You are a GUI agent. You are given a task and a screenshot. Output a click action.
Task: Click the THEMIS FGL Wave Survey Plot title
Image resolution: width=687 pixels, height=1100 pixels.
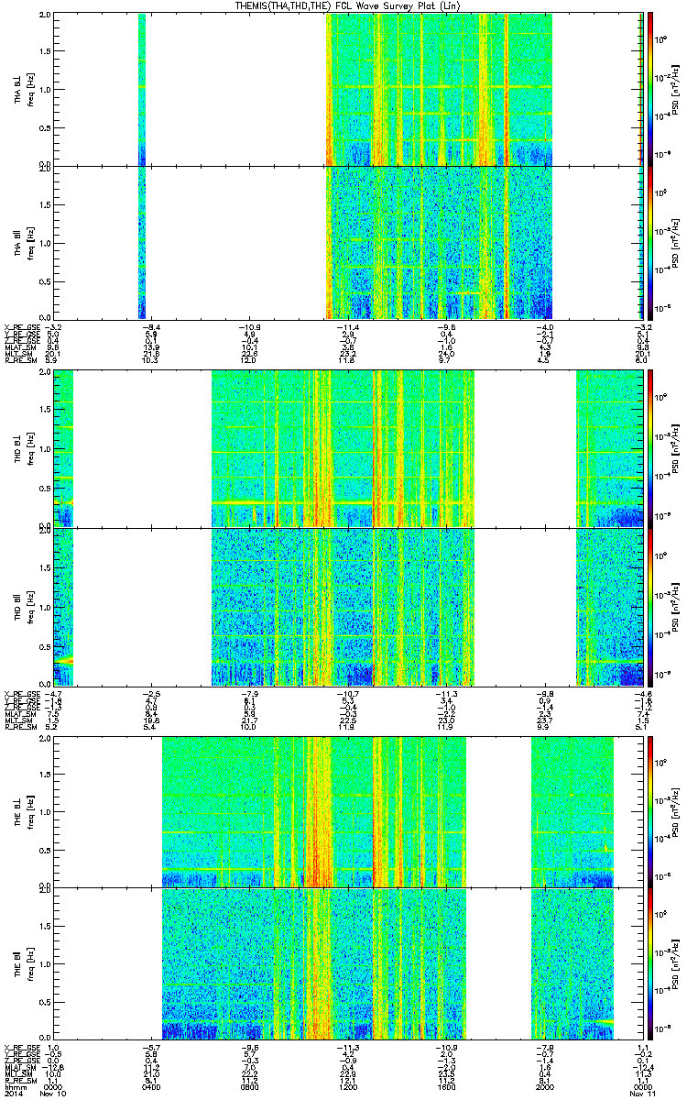coord(348,5)
